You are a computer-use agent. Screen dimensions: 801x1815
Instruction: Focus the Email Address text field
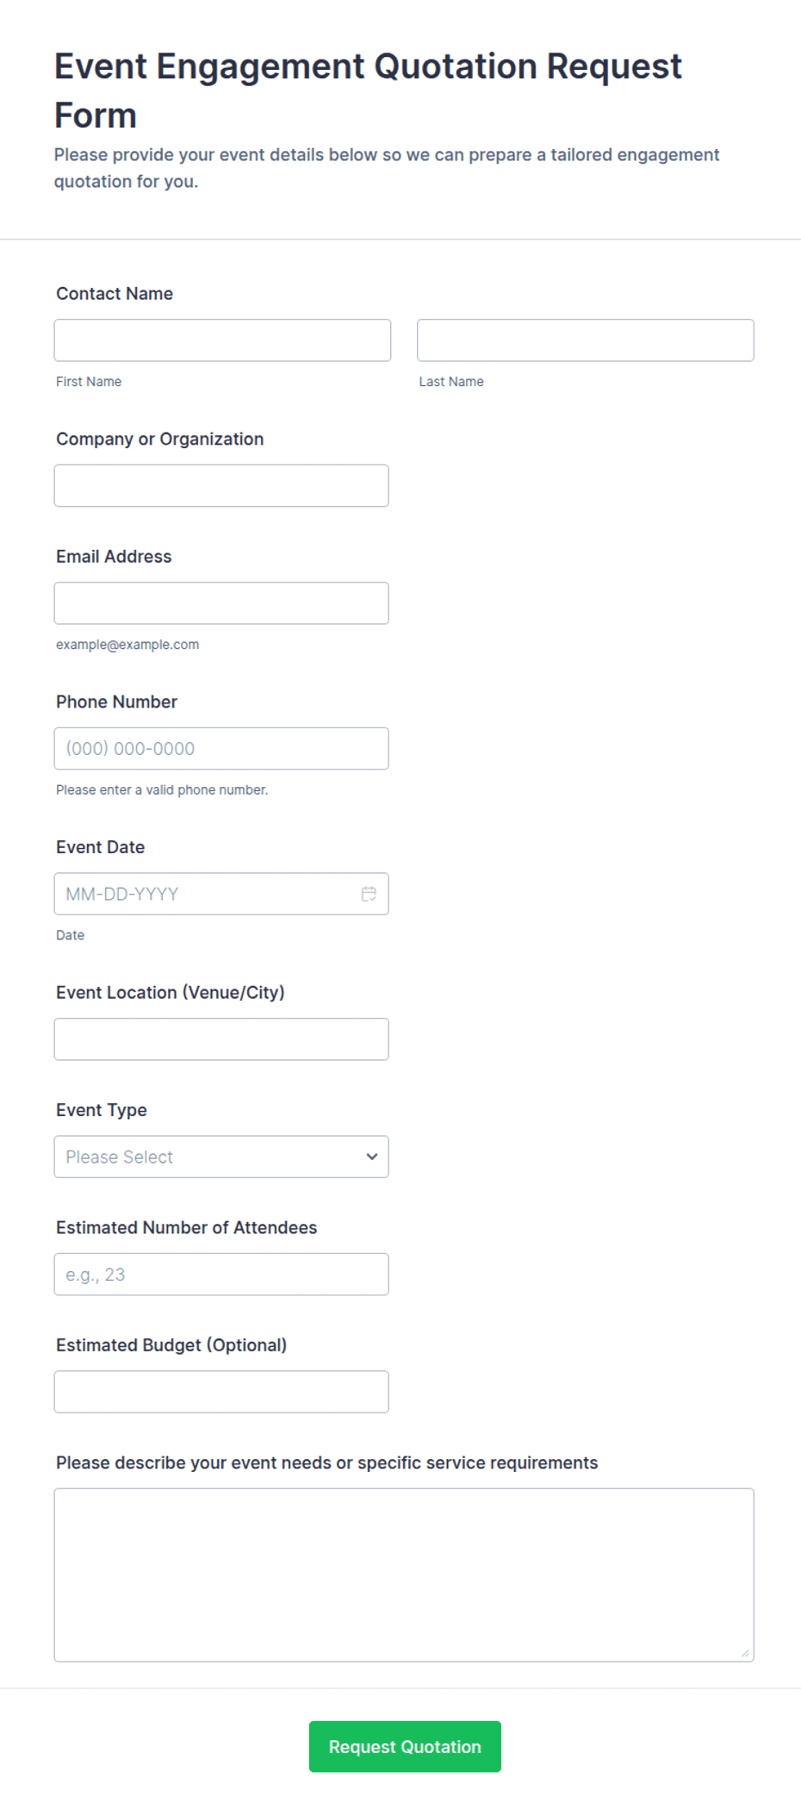pos(221,603)
